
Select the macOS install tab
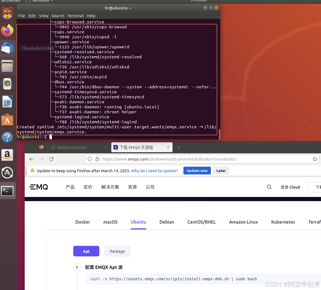[110, 222]
